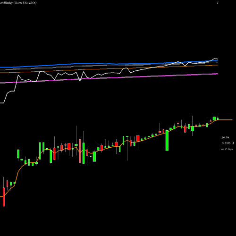Click the magenta trend line in upper panel
Screen dimensions: 236x236
click(x=109, y=78)
